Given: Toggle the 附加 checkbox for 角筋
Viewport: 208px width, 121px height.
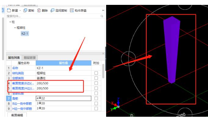Looking at the screenshot, I should 96,99.
